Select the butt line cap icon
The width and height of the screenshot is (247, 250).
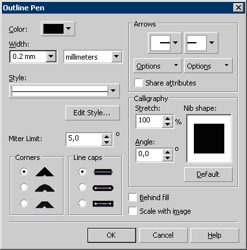coord(103,172)
